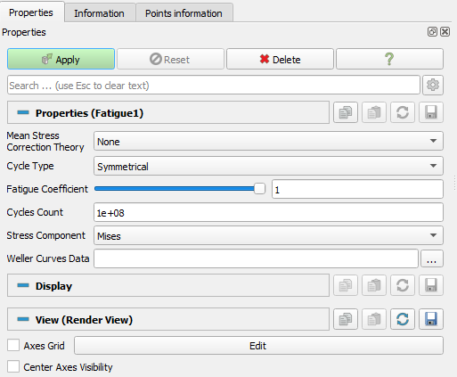The width and height of the screenshot is (457, 377).
Task: Copy the Render View settings
Action: [346, 319]
